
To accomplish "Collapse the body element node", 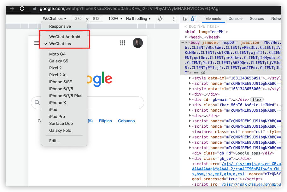I will [x=186, y=43].
